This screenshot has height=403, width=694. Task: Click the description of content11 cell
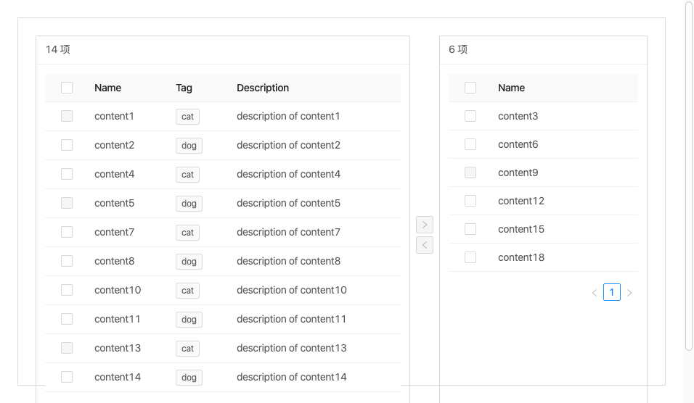[291, 319]
